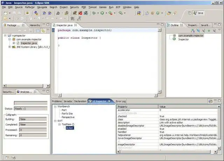The image size is (224, 161).
Task: Switch to the Hierarchy tab
Action: click(35, 25)
